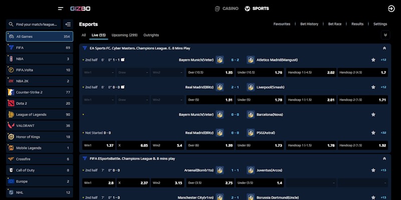Screen dimensions: 401x200
Task: Click the Crossfire icon in the sidebar
Action: [11, 159]
